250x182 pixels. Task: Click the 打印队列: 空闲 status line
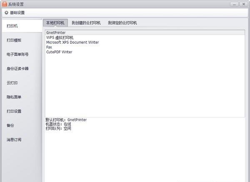[x=58, y=128]
